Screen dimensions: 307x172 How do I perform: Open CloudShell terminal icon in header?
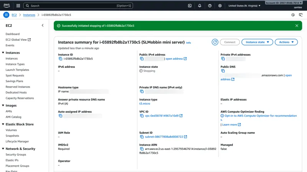pyautogui.click(x=190, y=6)
